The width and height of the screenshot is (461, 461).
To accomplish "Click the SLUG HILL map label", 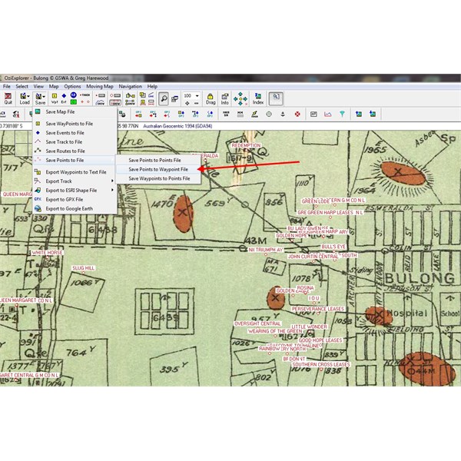I will point(83,268).
